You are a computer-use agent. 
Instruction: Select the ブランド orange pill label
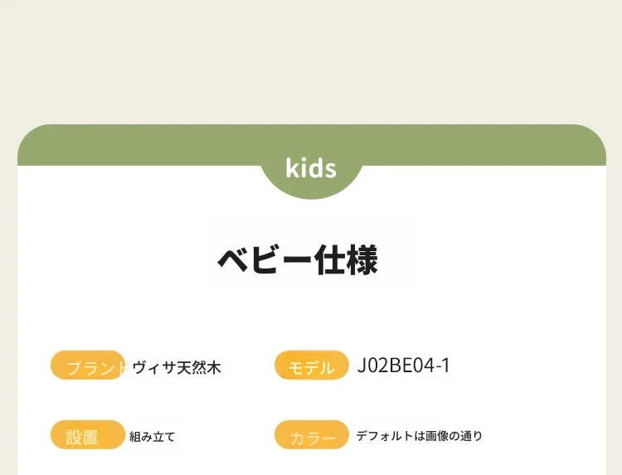coord(88,366)
